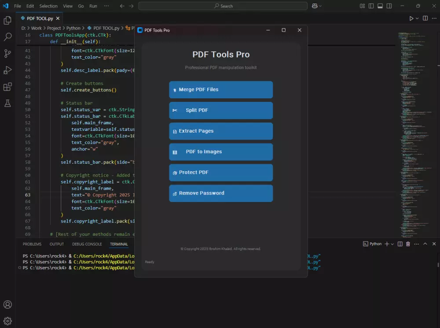440x328 pixels.
Task: Open Source Control from the activity bar
Action: point(7,54)
